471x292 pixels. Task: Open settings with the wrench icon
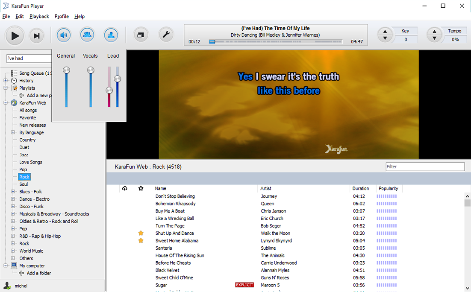(x=166, y=35)
